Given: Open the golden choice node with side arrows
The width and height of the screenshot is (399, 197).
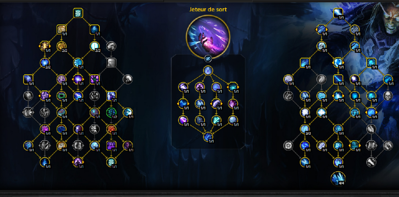Looking at the screenshot, I should (x=45, y=46).
